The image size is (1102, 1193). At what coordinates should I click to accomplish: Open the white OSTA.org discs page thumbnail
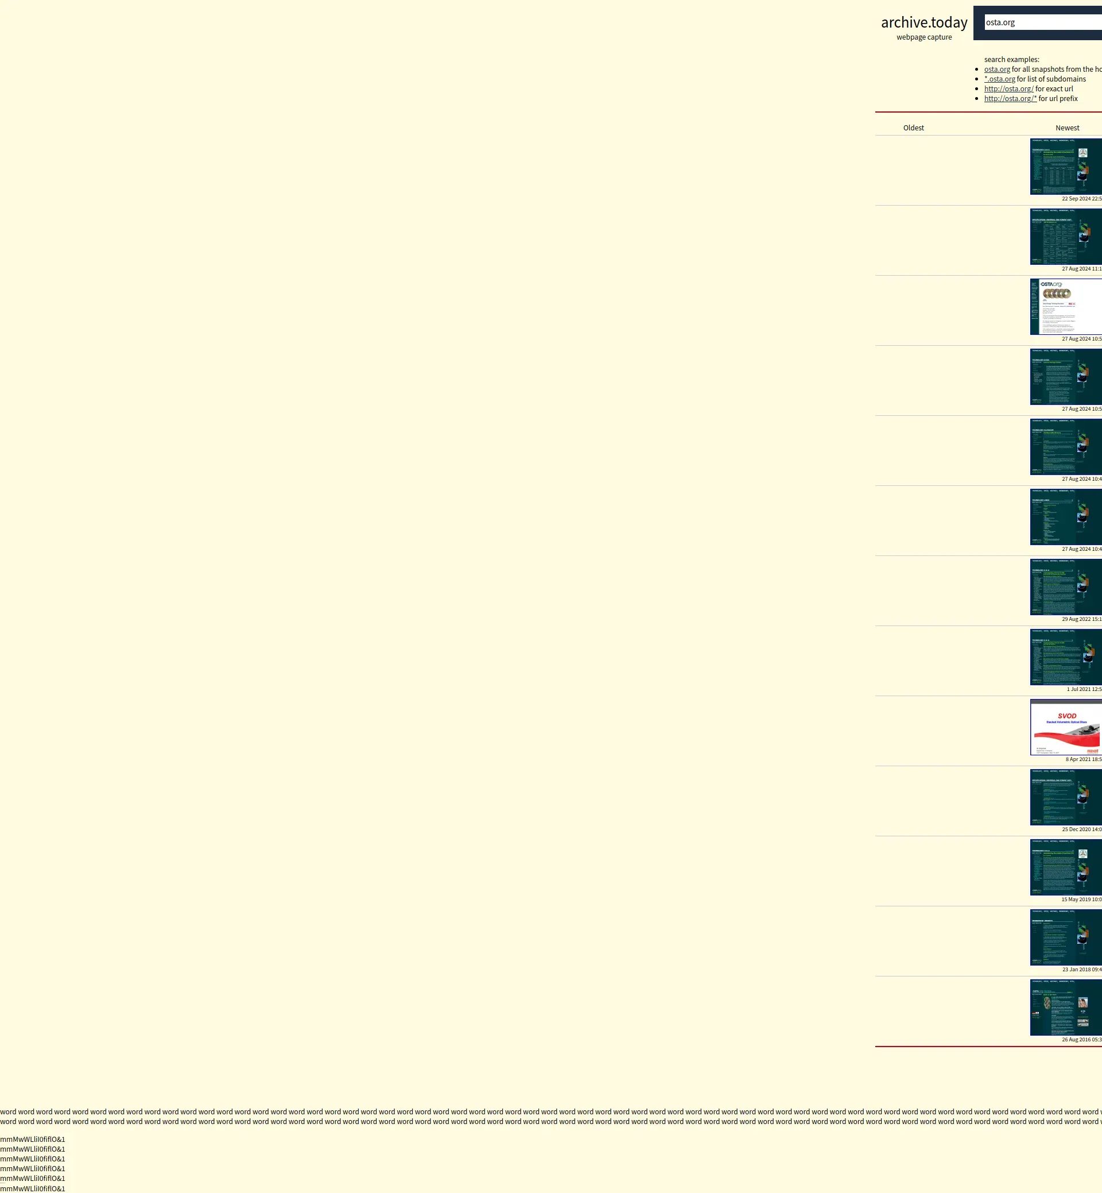coord(1066,307)
